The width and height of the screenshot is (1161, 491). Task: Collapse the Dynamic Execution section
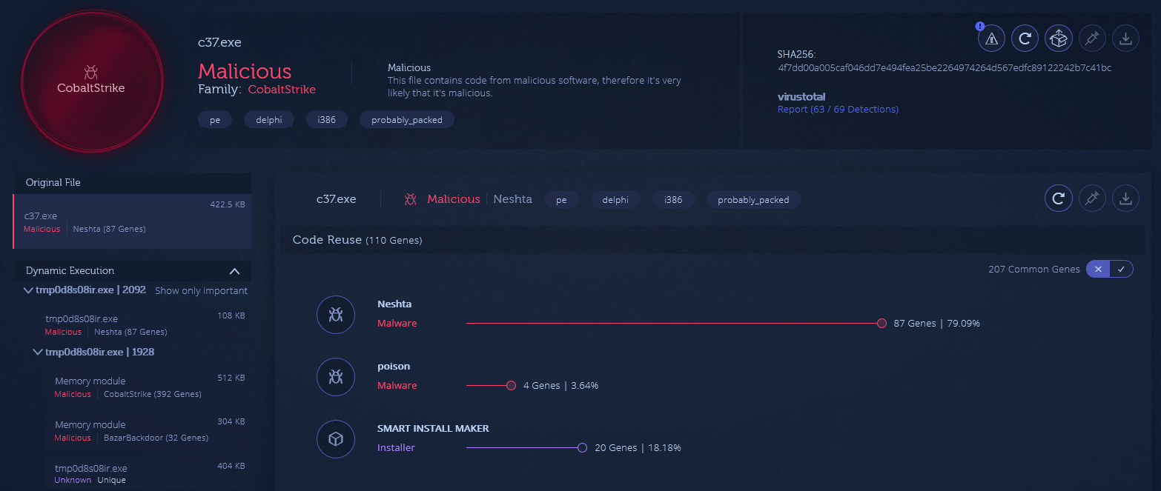235,271
